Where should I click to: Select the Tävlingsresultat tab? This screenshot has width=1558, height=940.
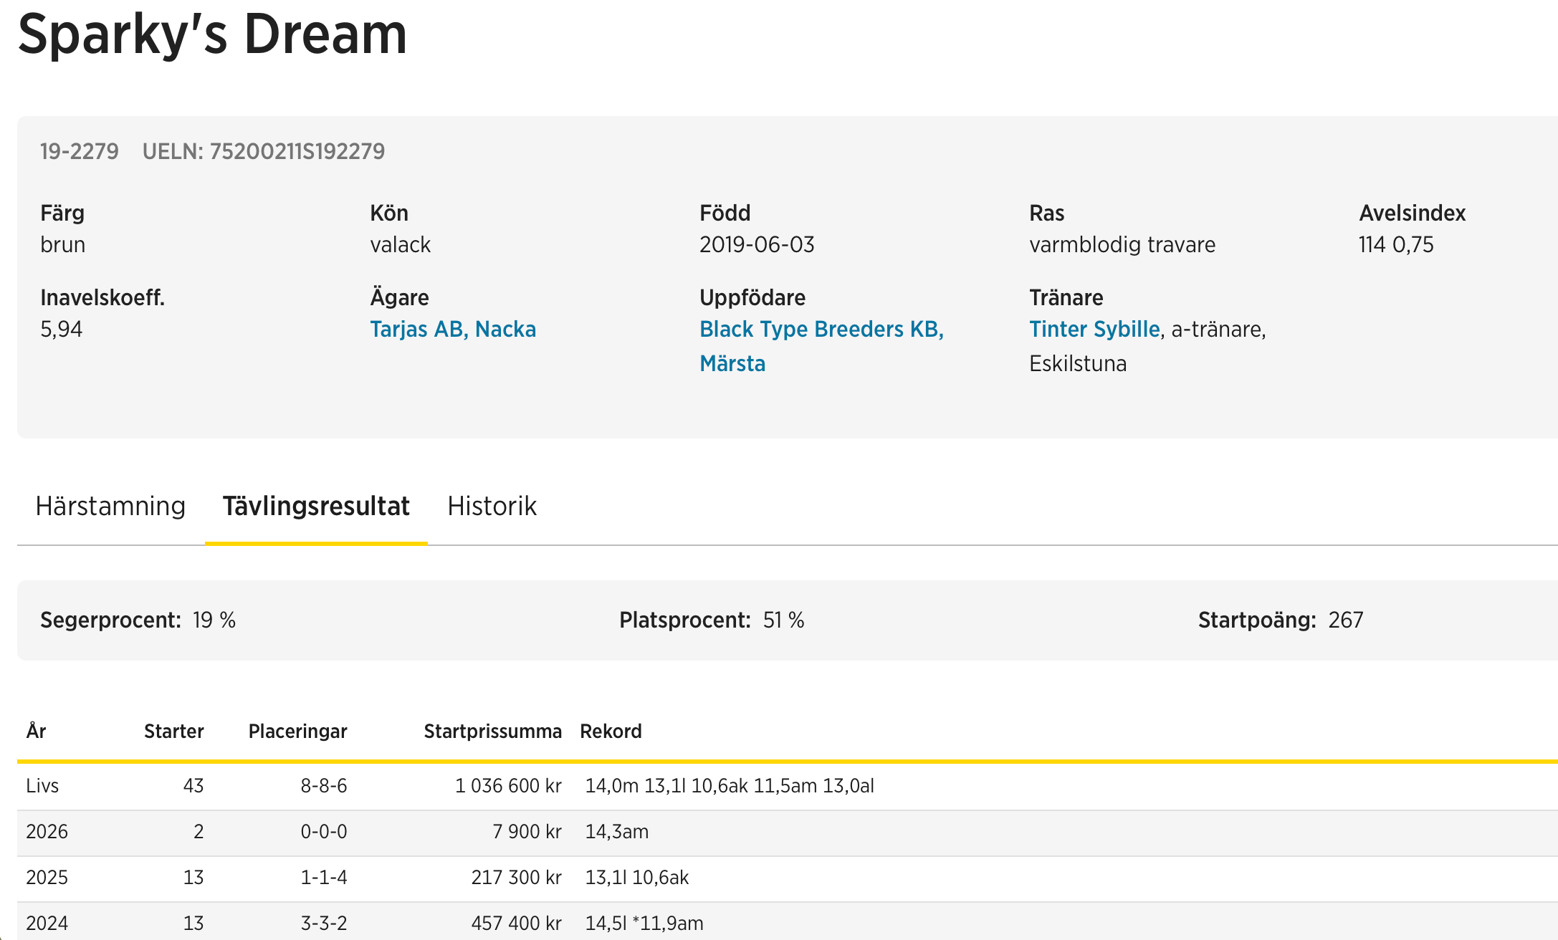(316, 507)
